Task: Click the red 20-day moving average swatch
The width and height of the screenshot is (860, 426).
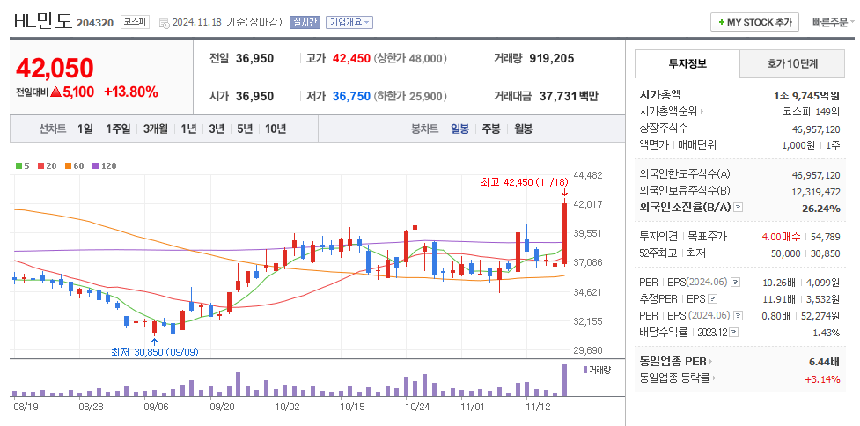Action: pyautogui.click(x=40, y=165)
